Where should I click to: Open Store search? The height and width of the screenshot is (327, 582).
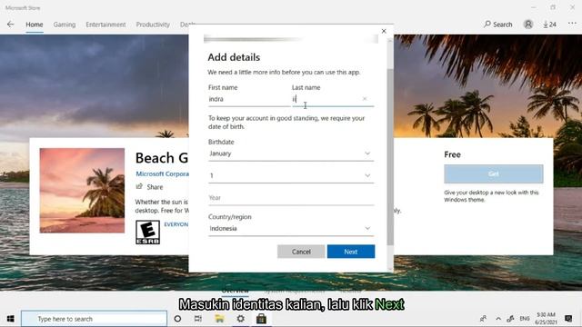tap(497, 25)
